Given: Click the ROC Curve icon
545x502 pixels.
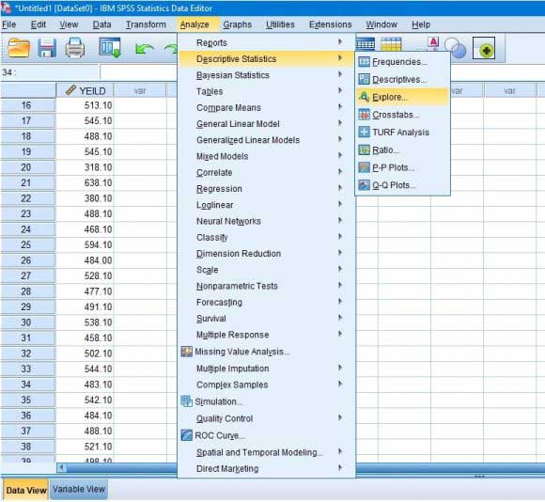Looking at the screenshot, I should [x=187, y=435].
